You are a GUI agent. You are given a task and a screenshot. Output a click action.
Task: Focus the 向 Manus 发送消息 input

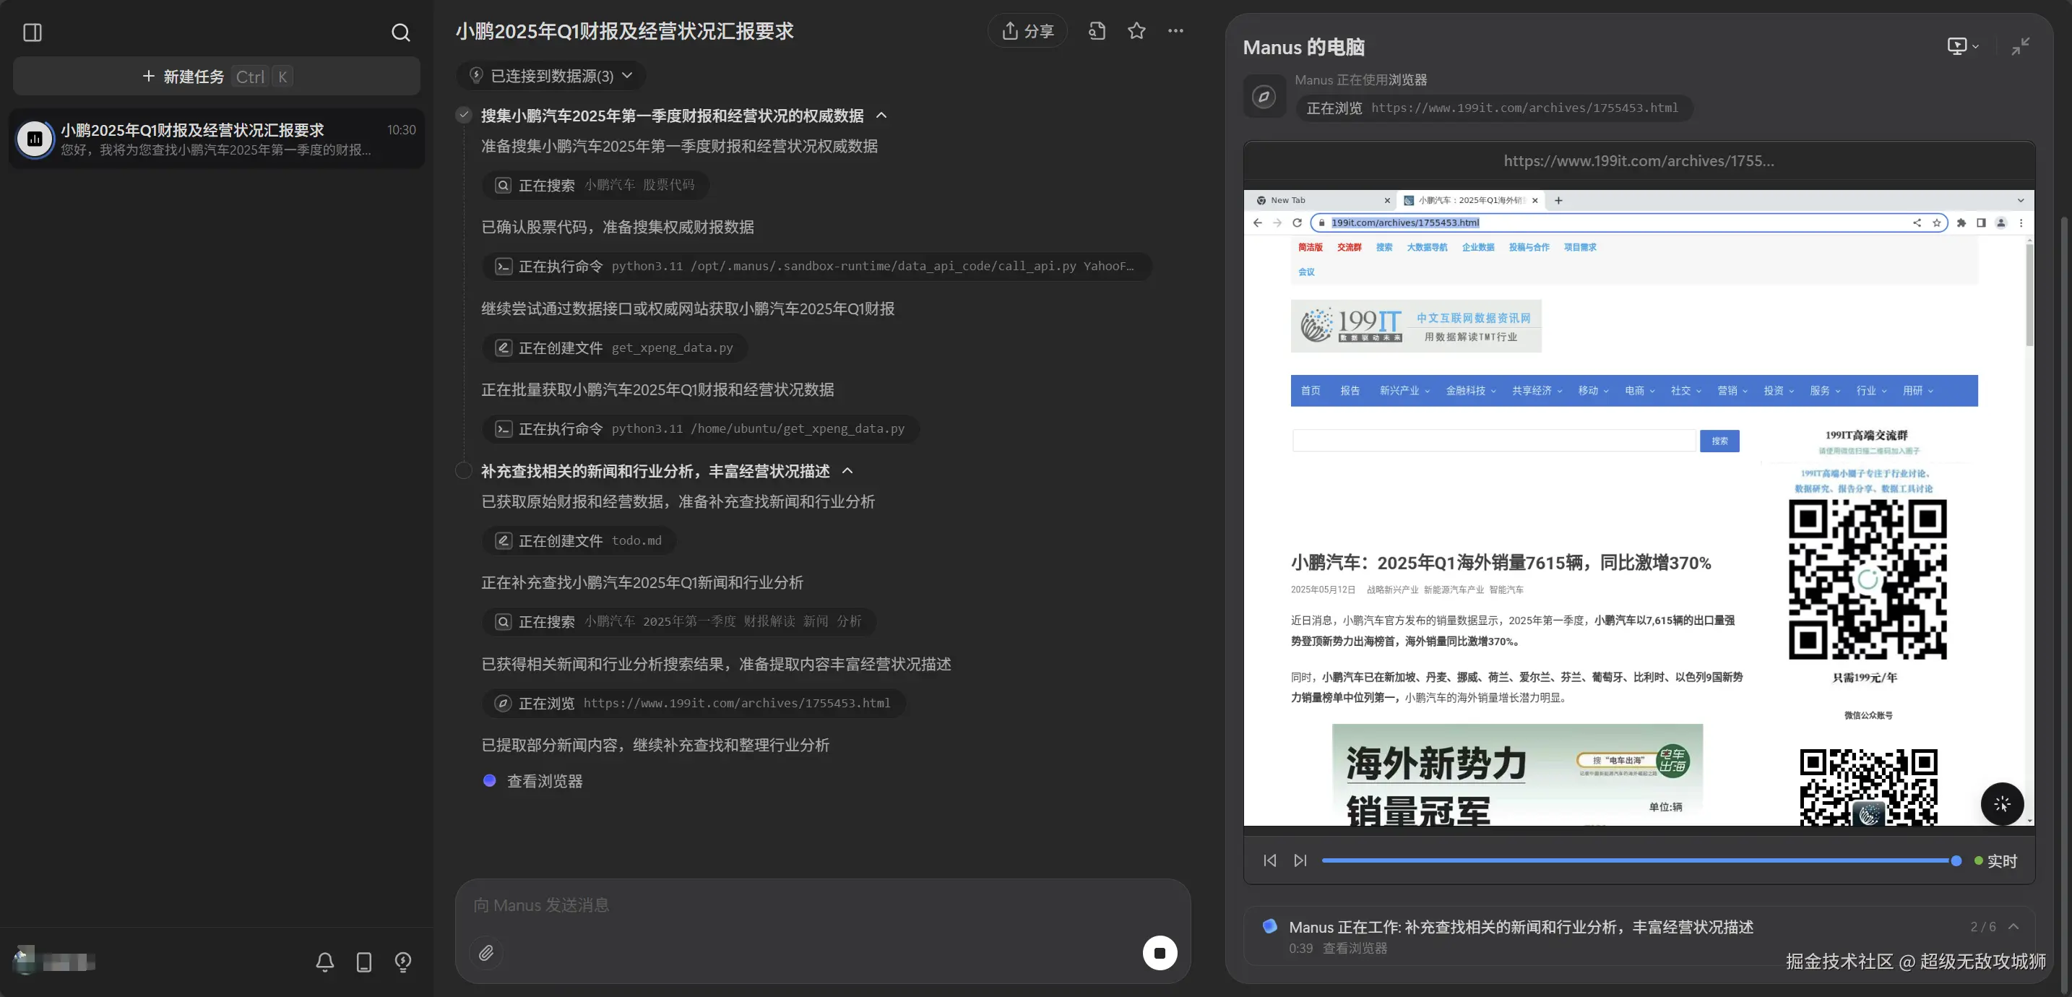pyautogui.click(x=821, y=905)
